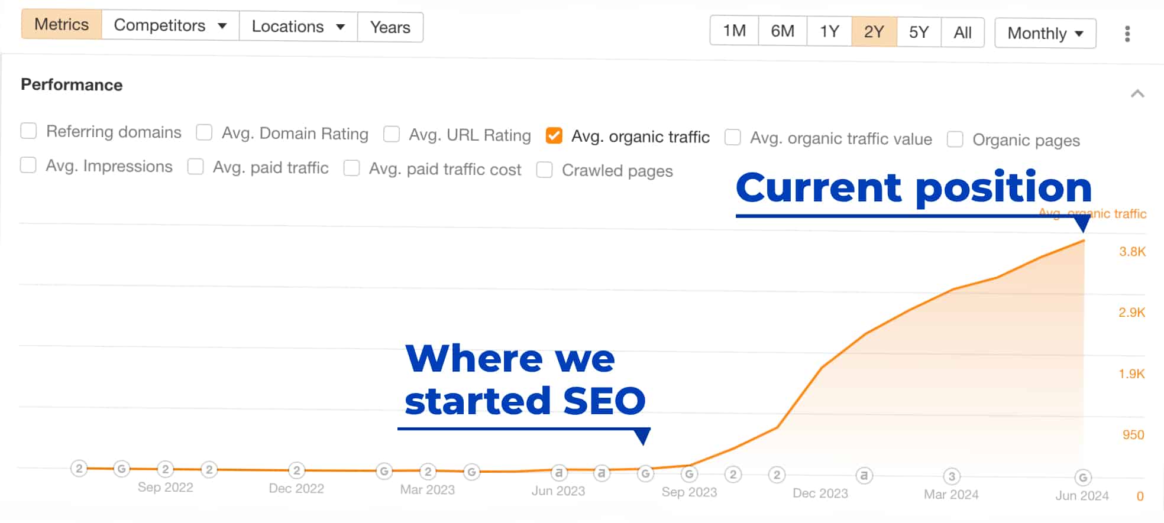Viewport: 1164px width, 523px height.
Task: Click the Google marker above Sep 2023
Action: click(689, 474)
